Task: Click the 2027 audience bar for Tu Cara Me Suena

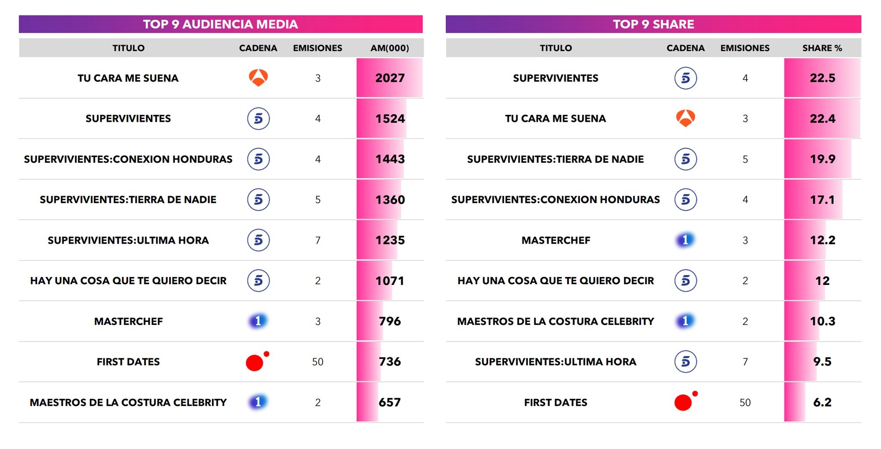Action: point(390,78)
